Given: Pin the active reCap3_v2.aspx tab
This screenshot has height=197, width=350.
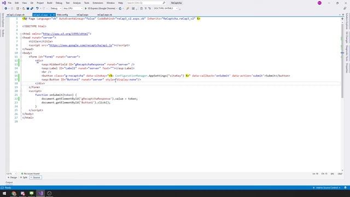Looking at the screenshot, I should click(51, 15).
